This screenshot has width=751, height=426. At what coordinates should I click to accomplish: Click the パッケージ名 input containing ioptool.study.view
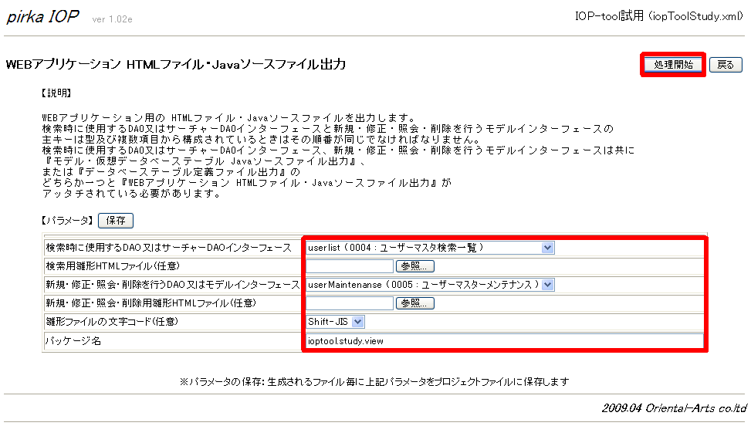coord(503,340)
